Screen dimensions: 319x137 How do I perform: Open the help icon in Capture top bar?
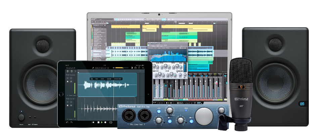tap(136, 68)
